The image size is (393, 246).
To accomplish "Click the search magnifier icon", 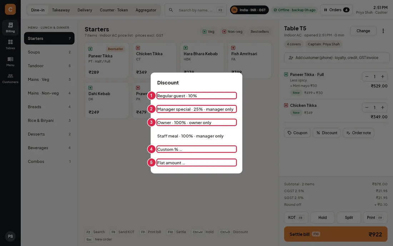I will tap(171, 10).
